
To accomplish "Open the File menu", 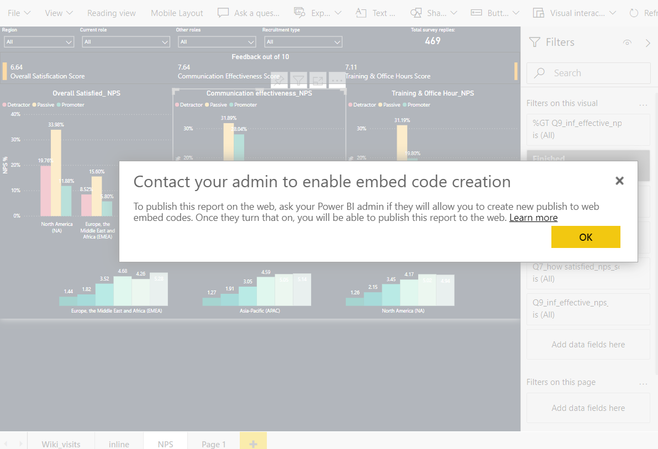I will 19,13.
